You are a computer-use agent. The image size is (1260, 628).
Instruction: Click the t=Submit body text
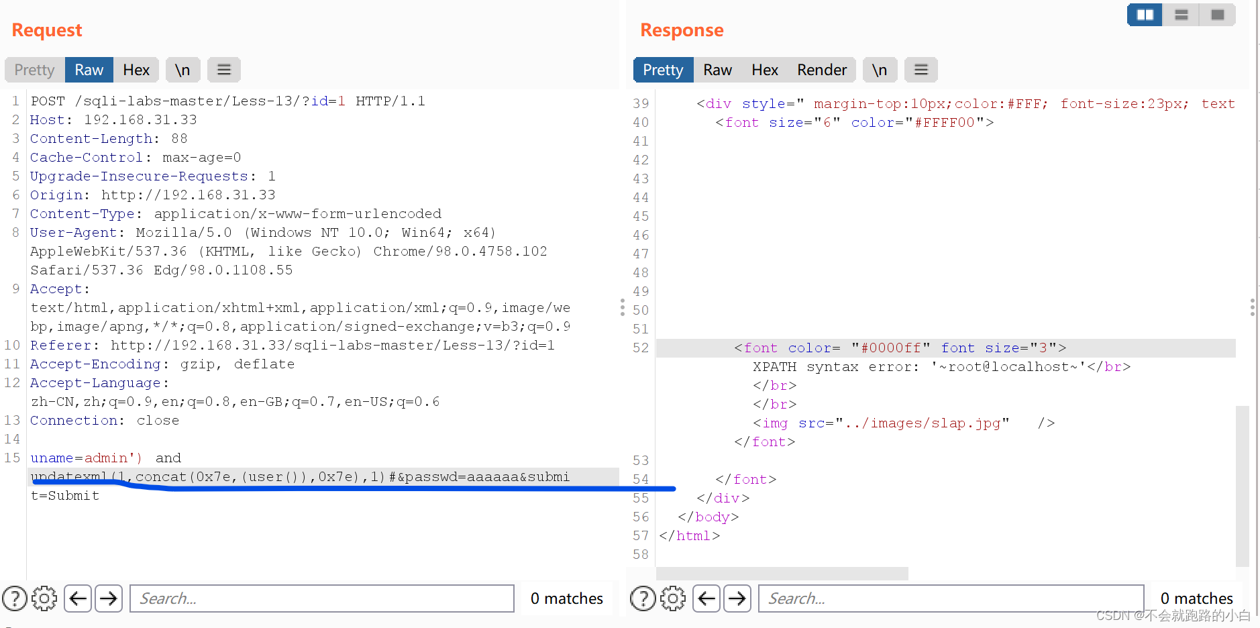pyautogui.click(x=65, y=496)
